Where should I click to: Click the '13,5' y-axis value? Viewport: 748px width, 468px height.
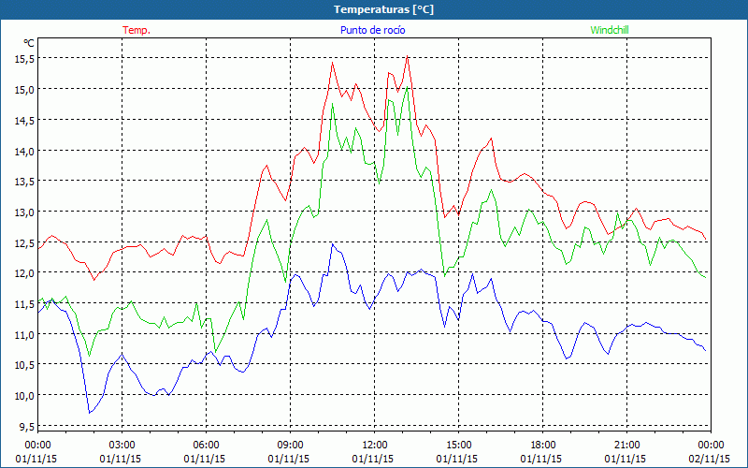pyautogui.click(x=25, y=182)
